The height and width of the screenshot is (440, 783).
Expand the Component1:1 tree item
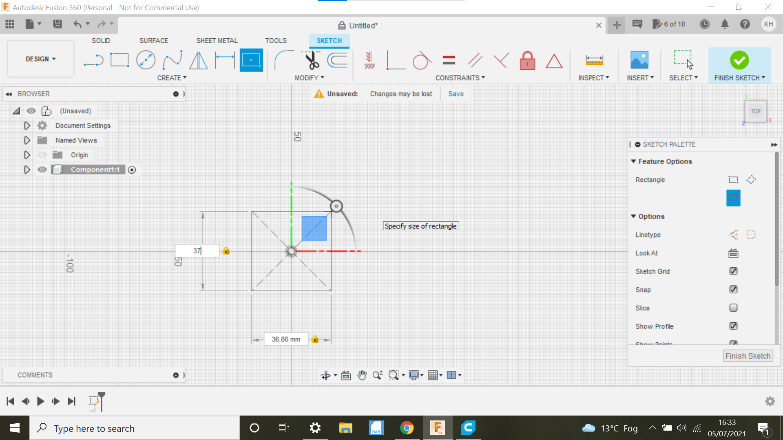coord(27,169)
